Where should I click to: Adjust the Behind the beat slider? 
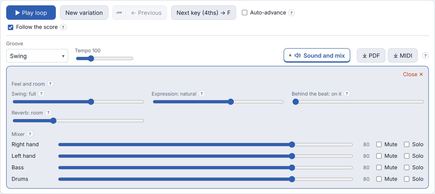click(358, 102)
